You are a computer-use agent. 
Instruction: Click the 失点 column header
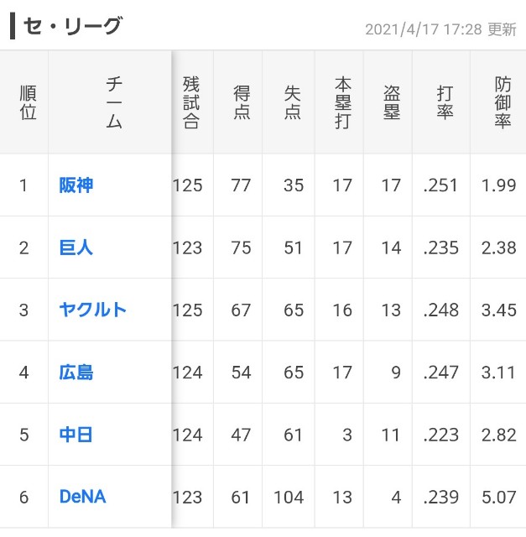click(293, 102)
